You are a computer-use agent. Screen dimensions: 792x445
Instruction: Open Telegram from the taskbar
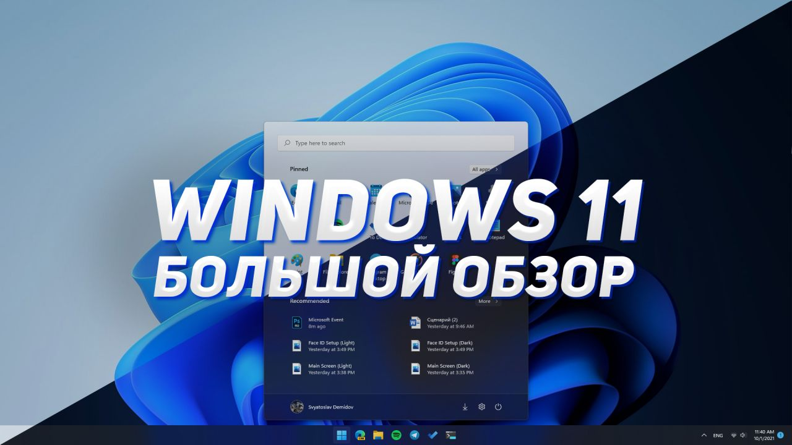click(x=415, y=435)
